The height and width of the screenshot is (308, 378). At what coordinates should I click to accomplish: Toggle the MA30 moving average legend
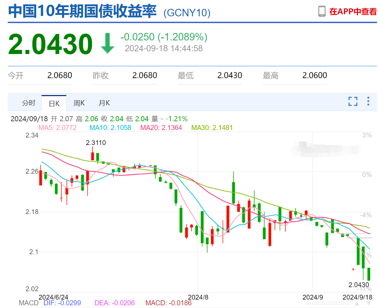tap(212, 128)
